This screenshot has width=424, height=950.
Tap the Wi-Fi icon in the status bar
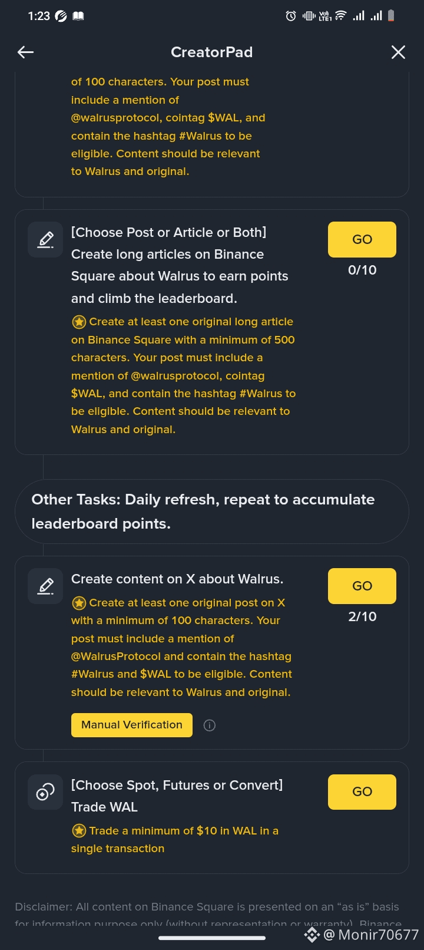tap(340, 16)
